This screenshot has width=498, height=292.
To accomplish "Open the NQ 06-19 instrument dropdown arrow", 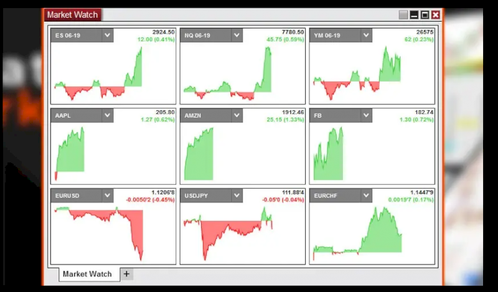I will 237,35.
